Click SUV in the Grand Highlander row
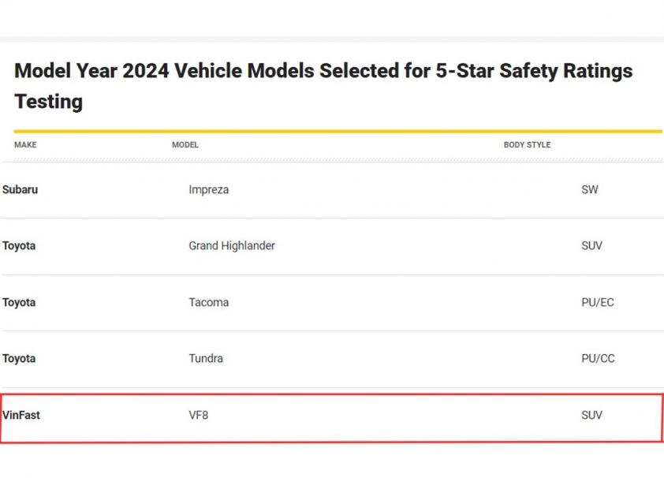This screenshot has width=664, height=478. pos(591,246)
